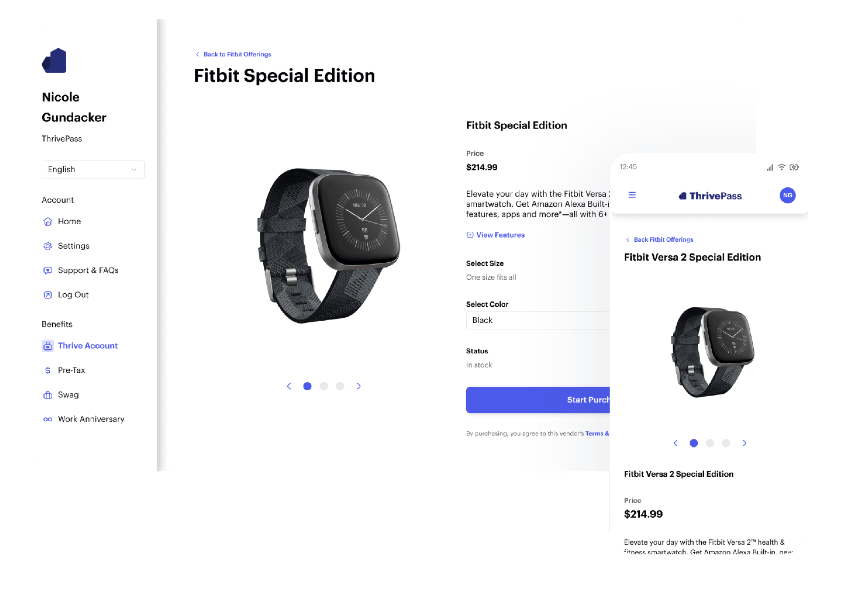Open Settings with the gear icon
The height and width of the screenshot is (605, 855).
[x=48, y=246]
